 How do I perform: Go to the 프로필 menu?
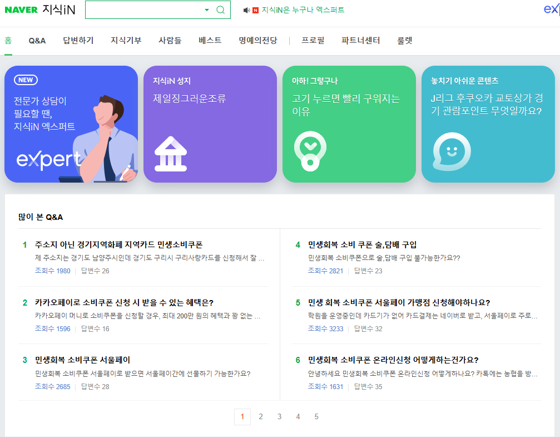313,41
